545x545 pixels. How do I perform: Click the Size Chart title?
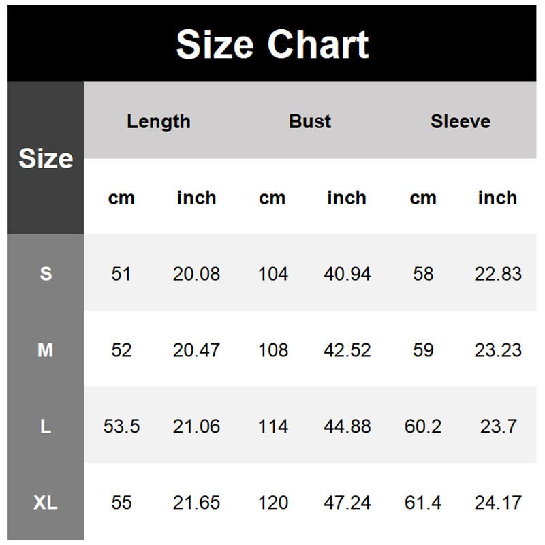[272, 45]
